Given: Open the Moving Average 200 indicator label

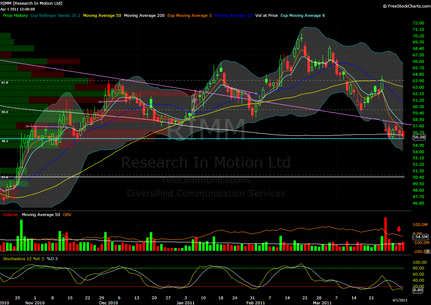Looking at the screenshot, I should coord(144,15).
